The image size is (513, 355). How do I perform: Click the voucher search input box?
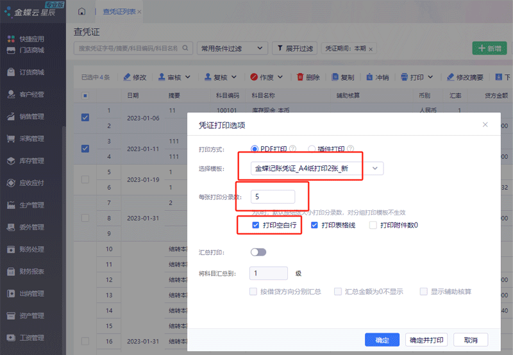pos(133,48)
